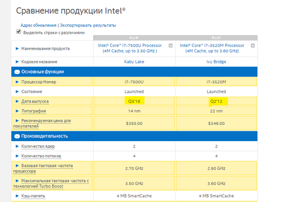The image size is (282, 202).
Task: Open the Ivy Bridge code name link
Action: [216, 61]
